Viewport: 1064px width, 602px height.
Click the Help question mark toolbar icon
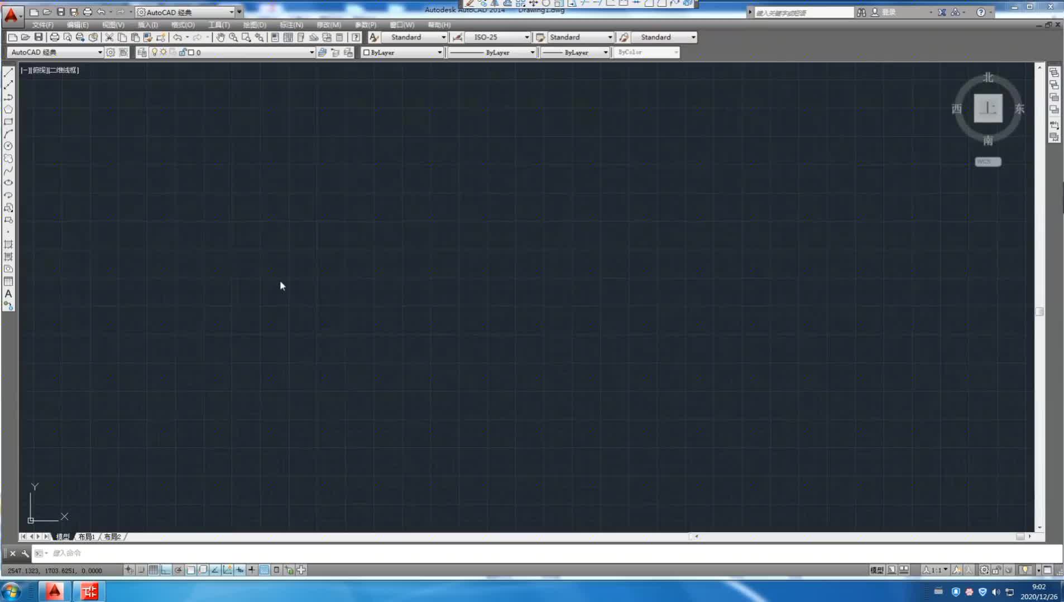coord(356,37)
